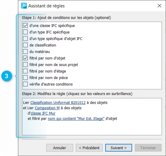Enable the "du matériau" condition
Screen dimensions: 166x156
click(25, 52)
